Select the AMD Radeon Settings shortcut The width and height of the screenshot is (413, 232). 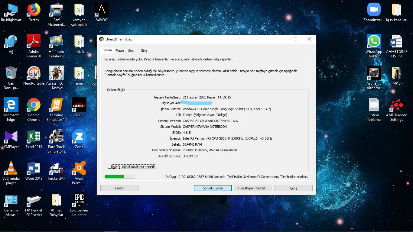click(x=397, y=110)
